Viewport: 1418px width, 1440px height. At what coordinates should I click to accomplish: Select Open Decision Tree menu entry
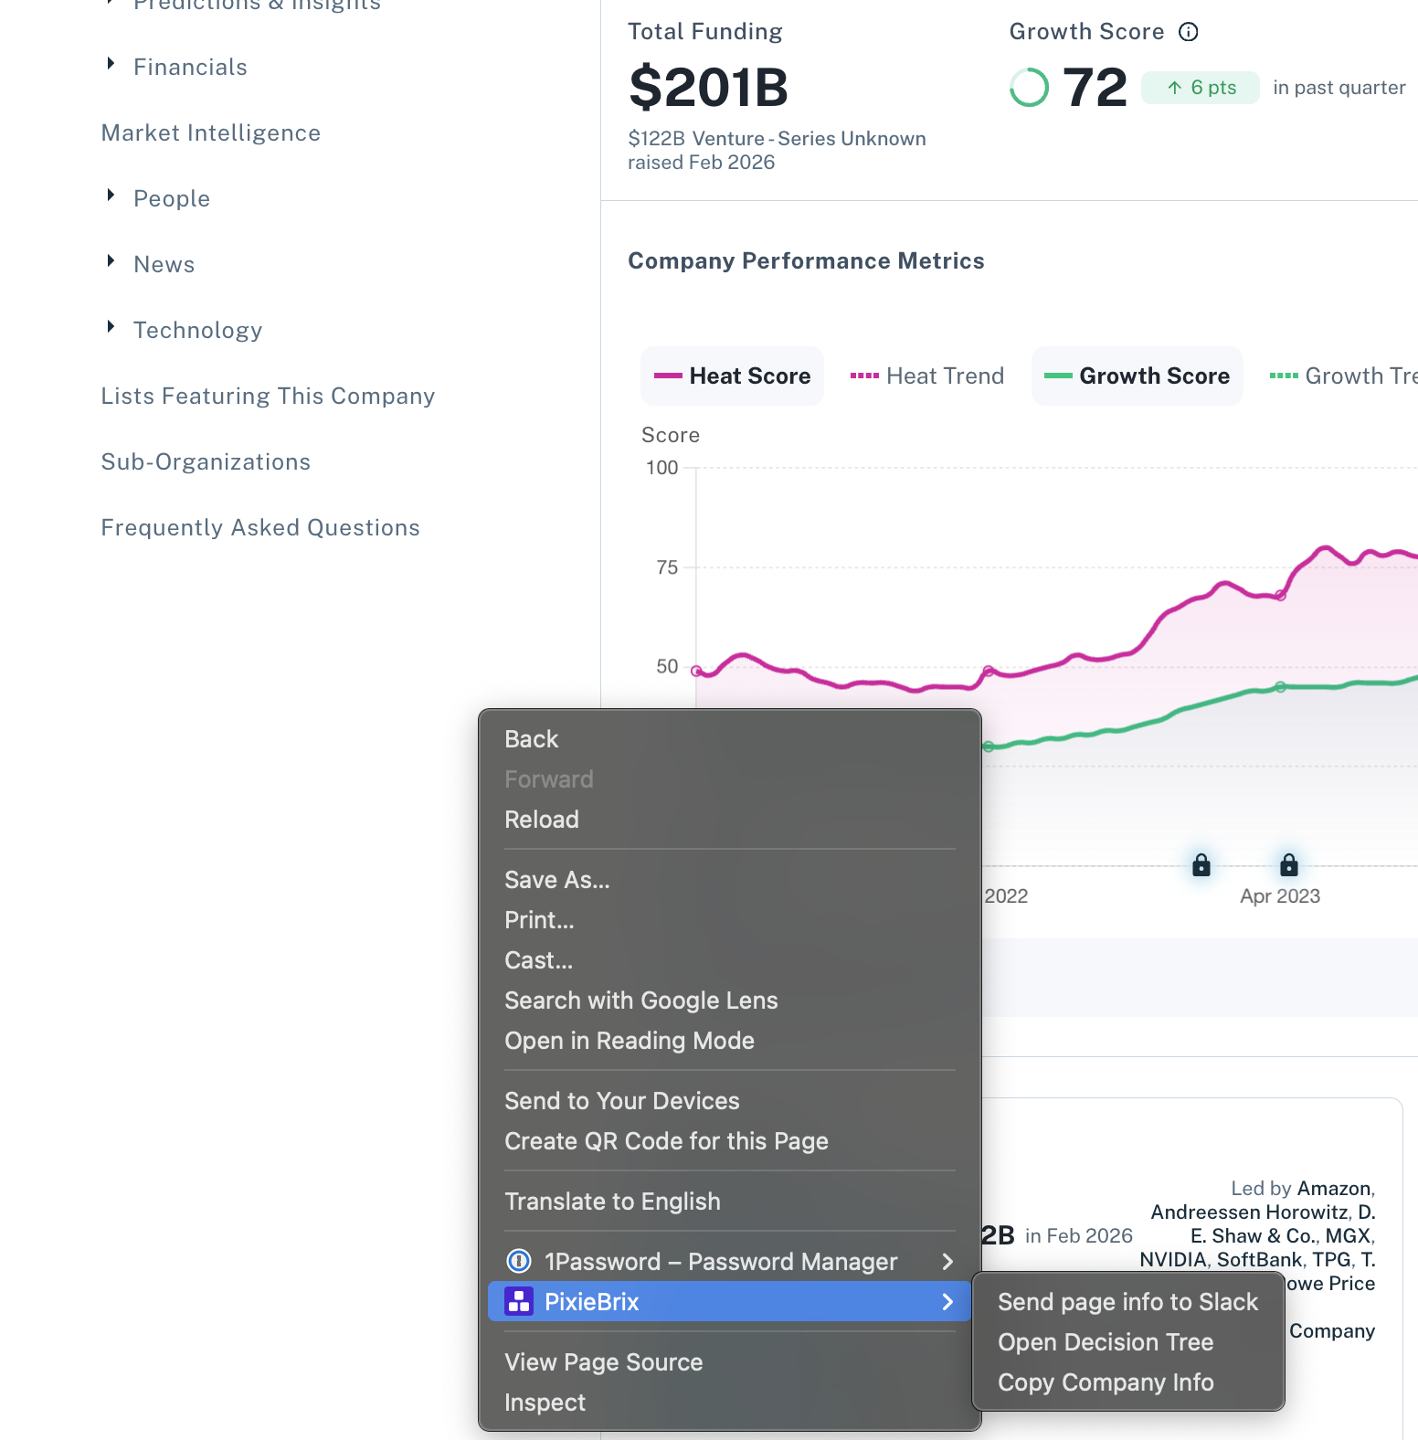point(1106,1341)
